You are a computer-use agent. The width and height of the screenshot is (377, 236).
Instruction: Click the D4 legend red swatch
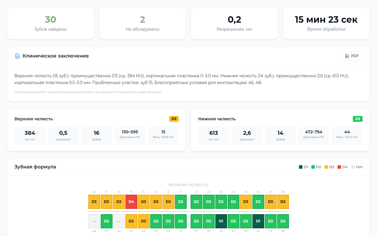[x=339, y=167]
